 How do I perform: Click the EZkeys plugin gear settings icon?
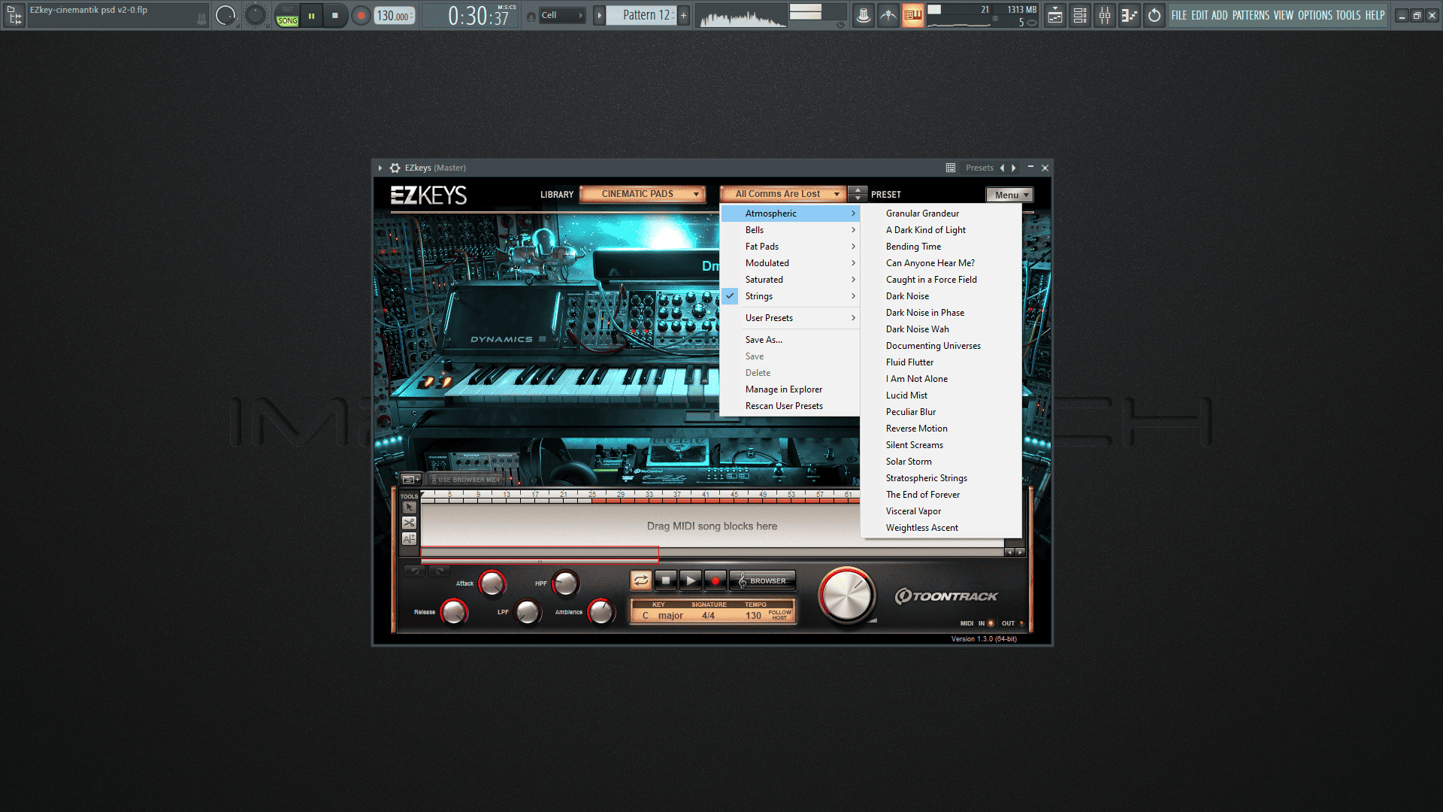[x=395, y=168]
